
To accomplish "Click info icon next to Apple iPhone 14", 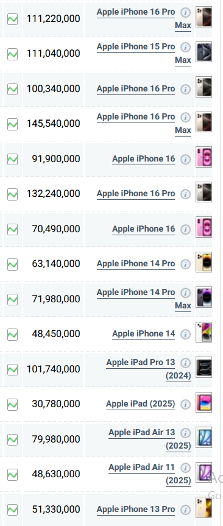I will pyautogui.click(x=185, y=334).
